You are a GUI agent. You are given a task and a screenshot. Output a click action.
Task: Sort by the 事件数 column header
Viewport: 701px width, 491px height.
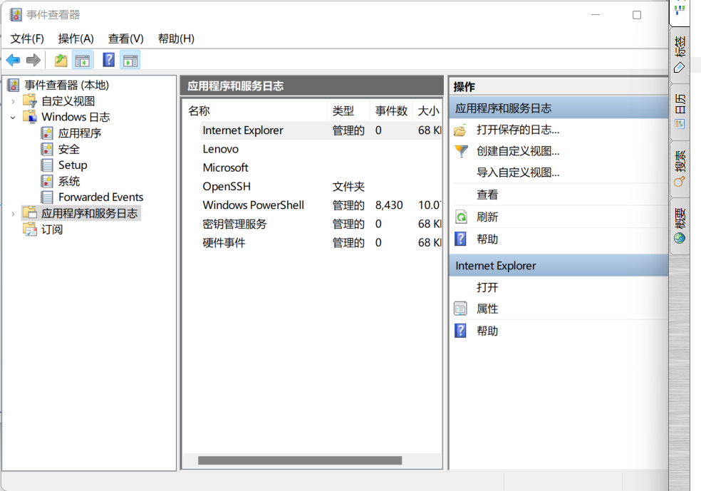(391, 111)
